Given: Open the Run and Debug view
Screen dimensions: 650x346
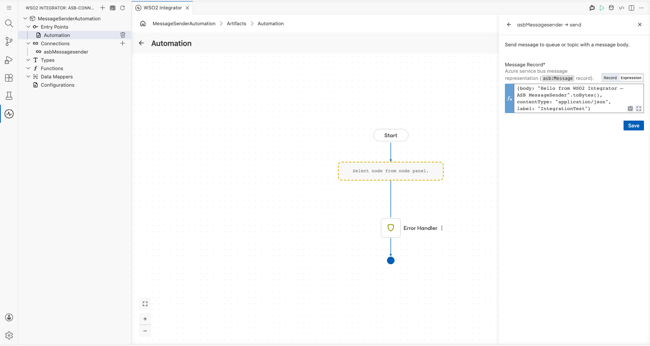Looking at the screenshot, I should [x=9, y=60].
